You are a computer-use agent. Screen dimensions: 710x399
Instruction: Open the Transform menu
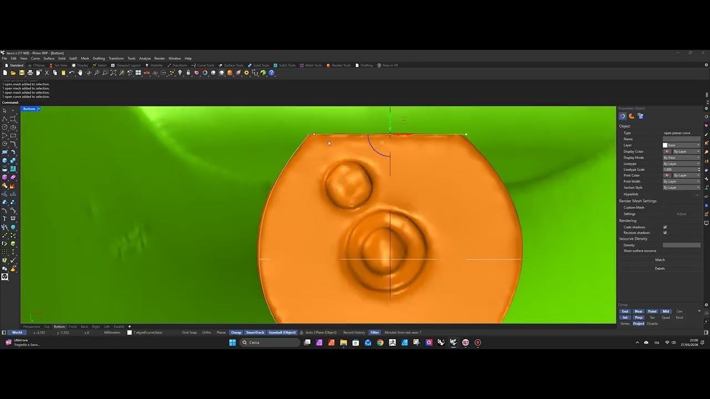116,58
